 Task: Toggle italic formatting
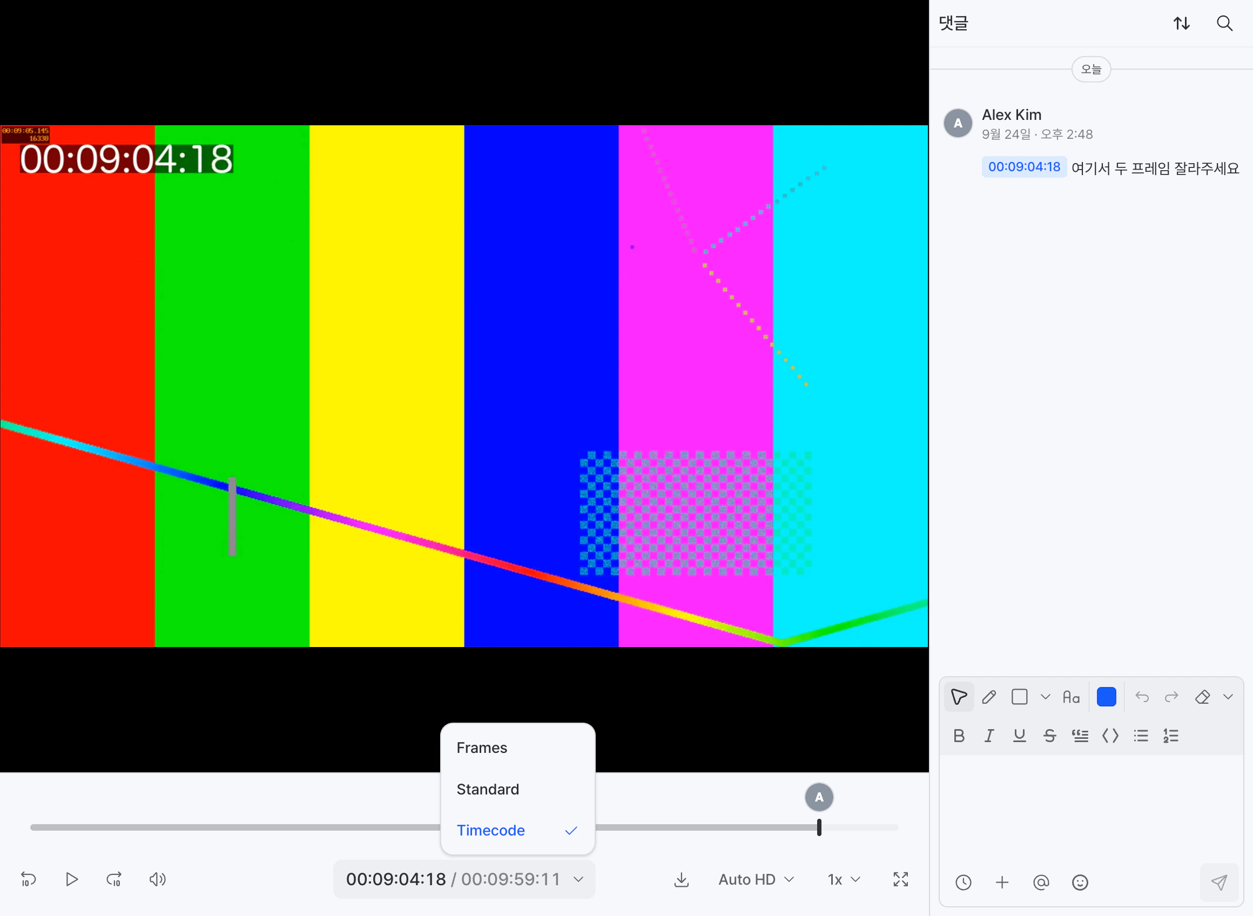pyautogui.click(x=989, y=736)
